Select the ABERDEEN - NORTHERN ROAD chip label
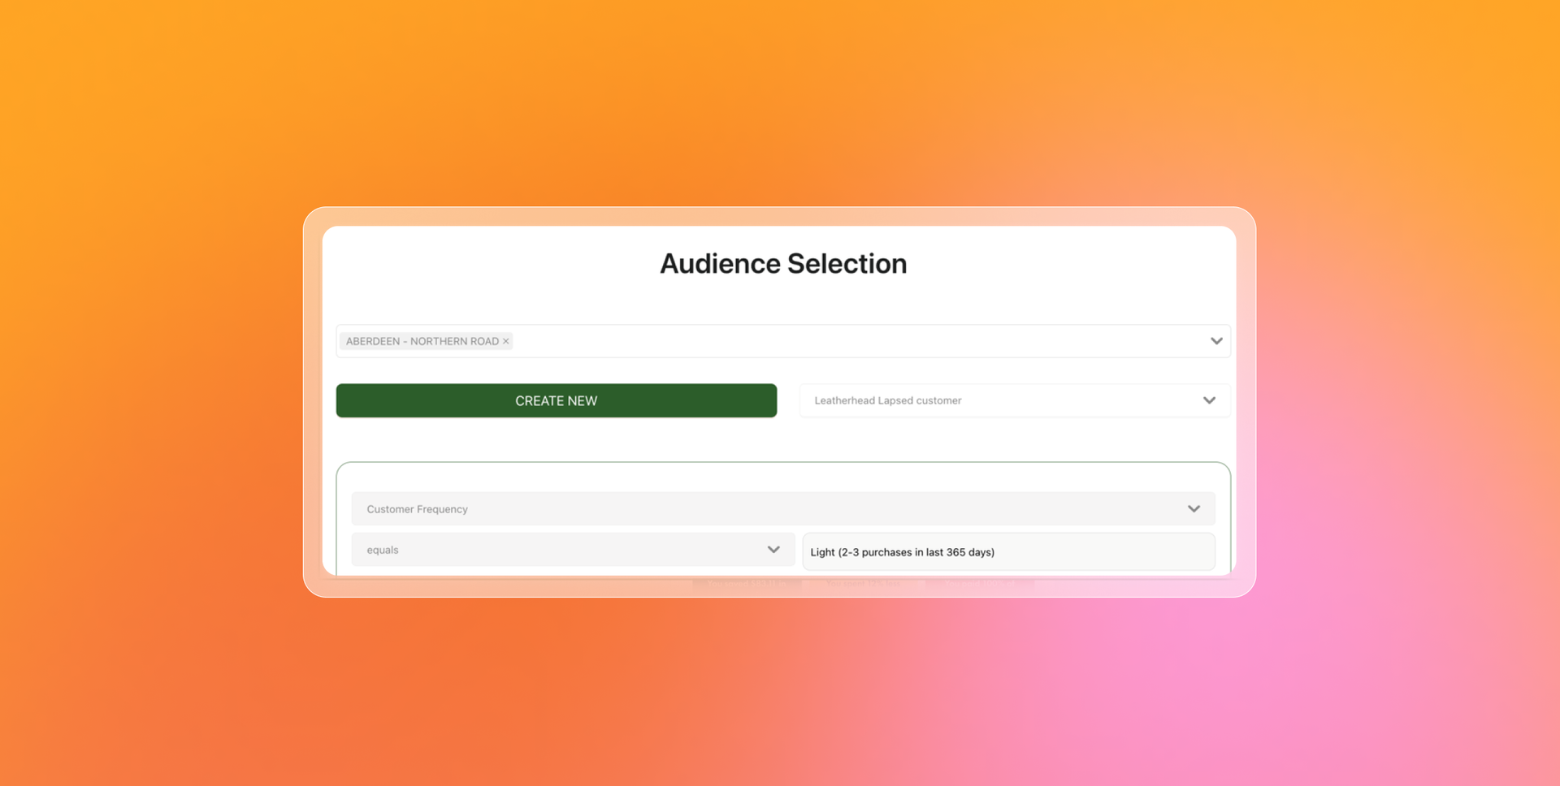1560x786 pixels. pos(421,340)
